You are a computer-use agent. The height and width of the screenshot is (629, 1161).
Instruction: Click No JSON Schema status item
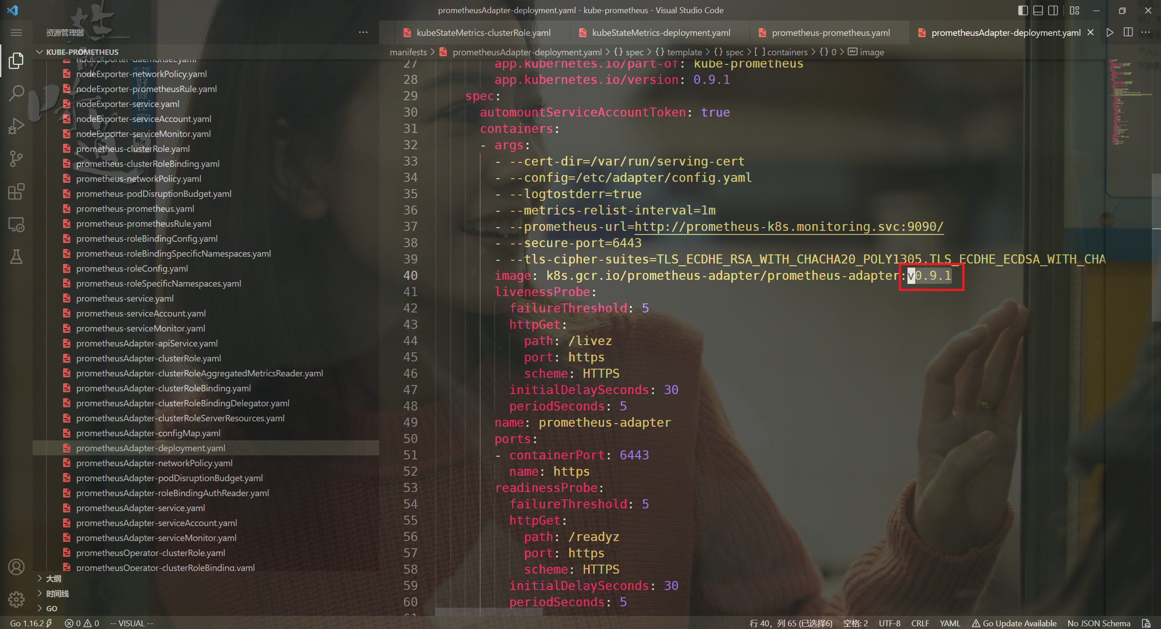[1098, 623]
